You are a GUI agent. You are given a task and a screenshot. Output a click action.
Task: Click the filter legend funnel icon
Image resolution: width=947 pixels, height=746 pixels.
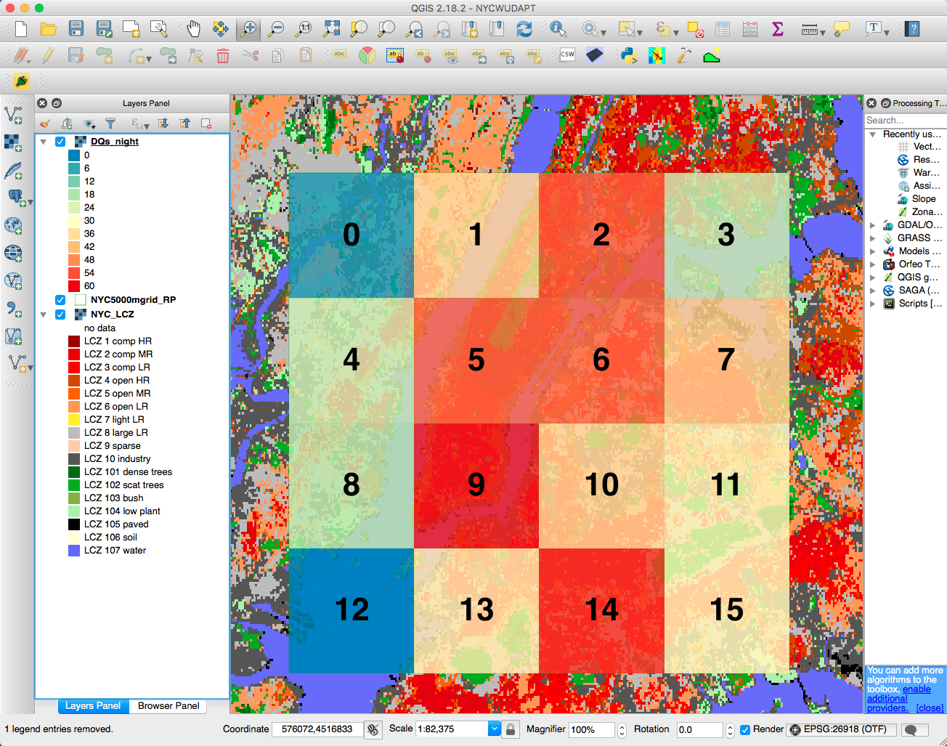[110, 123]
